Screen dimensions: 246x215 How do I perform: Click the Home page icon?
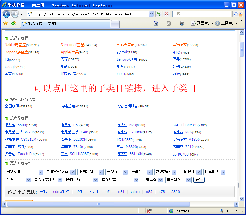[x=156, y=23]
